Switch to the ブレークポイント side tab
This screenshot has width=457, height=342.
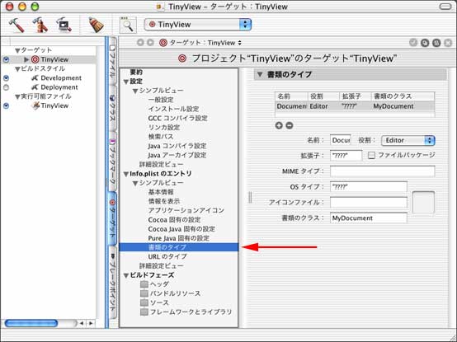113,282
